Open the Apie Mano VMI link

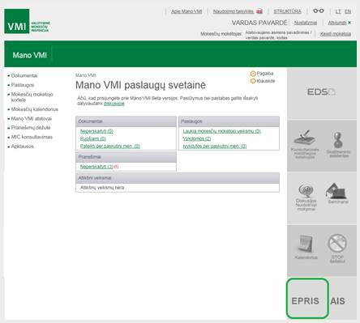[x=186, y=11]
